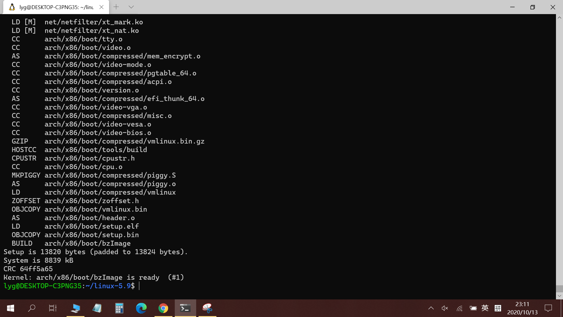Open the Windows Start menu

[11, 308]
